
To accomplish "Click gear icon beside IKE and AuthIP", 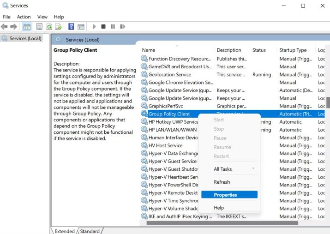I will pos(144,216).
